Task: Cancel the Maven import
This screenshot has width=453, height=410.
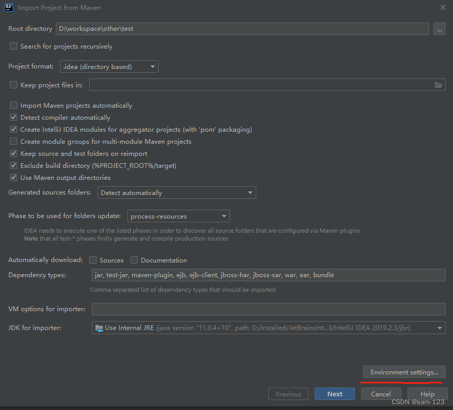Action: click(381, 394)
